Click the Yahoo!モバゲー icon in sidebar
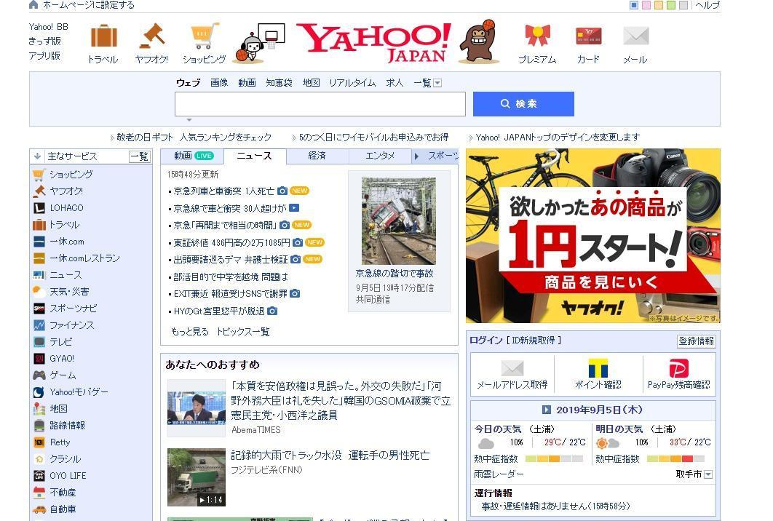 click(x=39, y=392)
